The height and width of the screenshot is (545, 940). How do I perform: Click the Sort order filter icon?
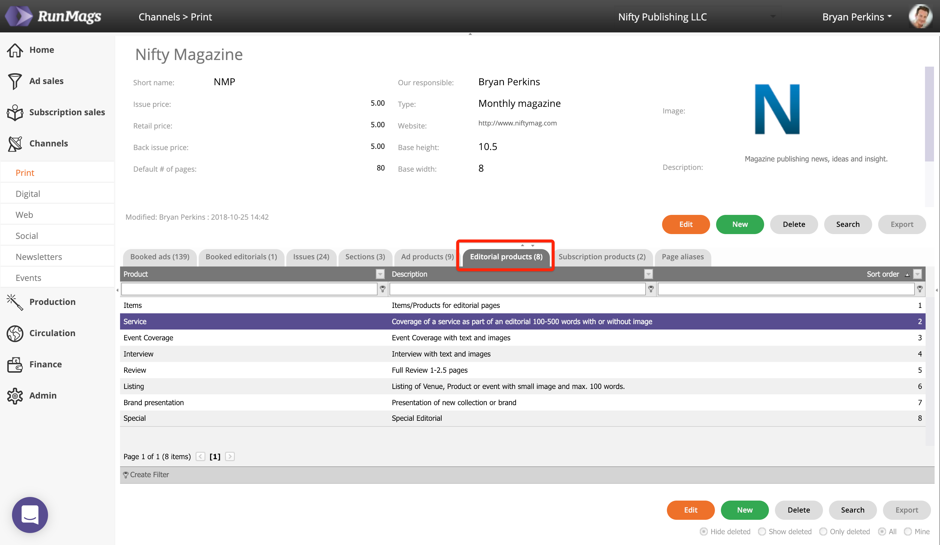(x=920, y=289)
